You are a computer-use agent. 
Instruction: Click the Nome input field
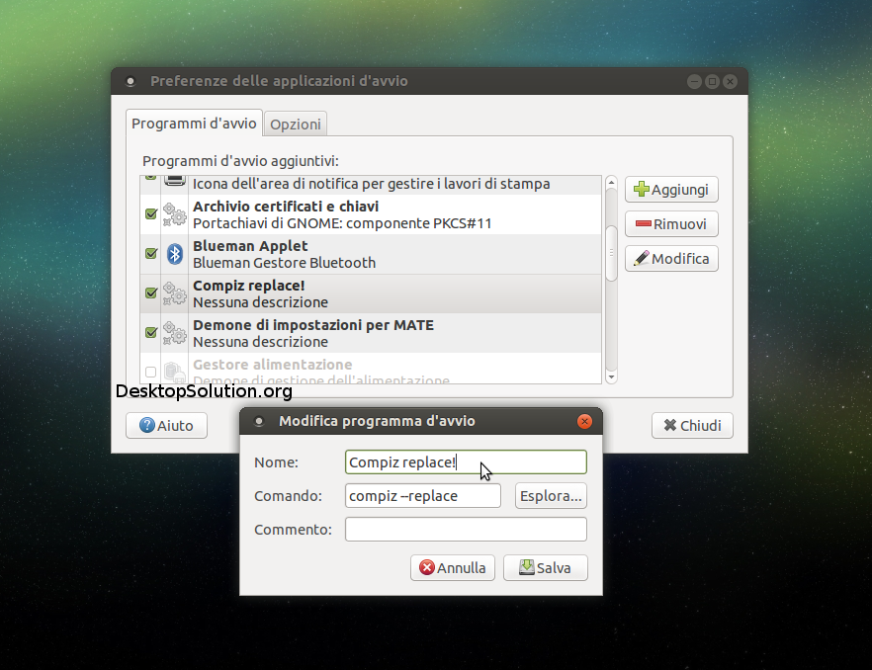click(466, 462)
